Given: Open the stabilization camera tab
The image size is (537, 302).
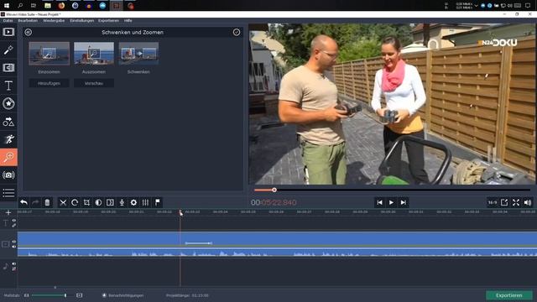Looking at the screenshot, I should coord(8,175).
